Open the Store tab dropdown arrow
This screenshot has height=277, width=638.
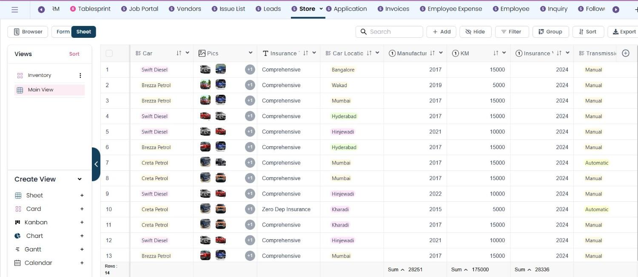coord(321,8)
